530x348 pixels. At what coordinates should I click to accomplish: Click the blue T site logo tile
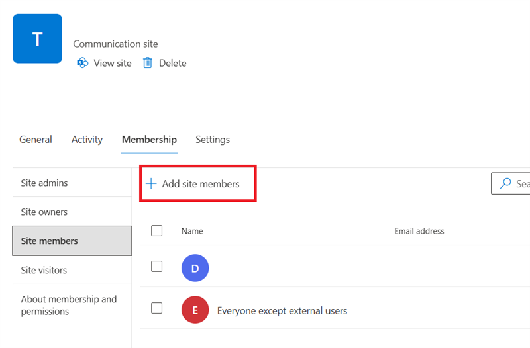pos(37,38)
